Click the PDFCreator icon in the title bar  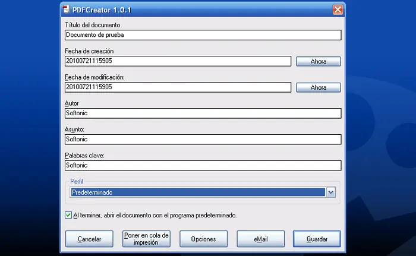[66, 10]
